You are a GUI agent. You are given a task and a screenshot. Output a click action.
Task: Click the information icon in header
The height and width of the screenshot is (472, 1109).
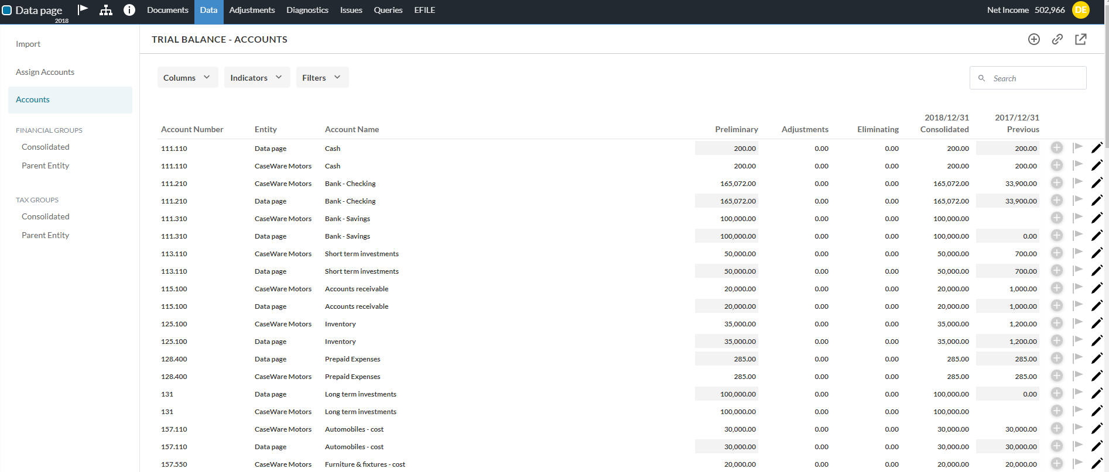pyautogui.click(x=129, y=10)
